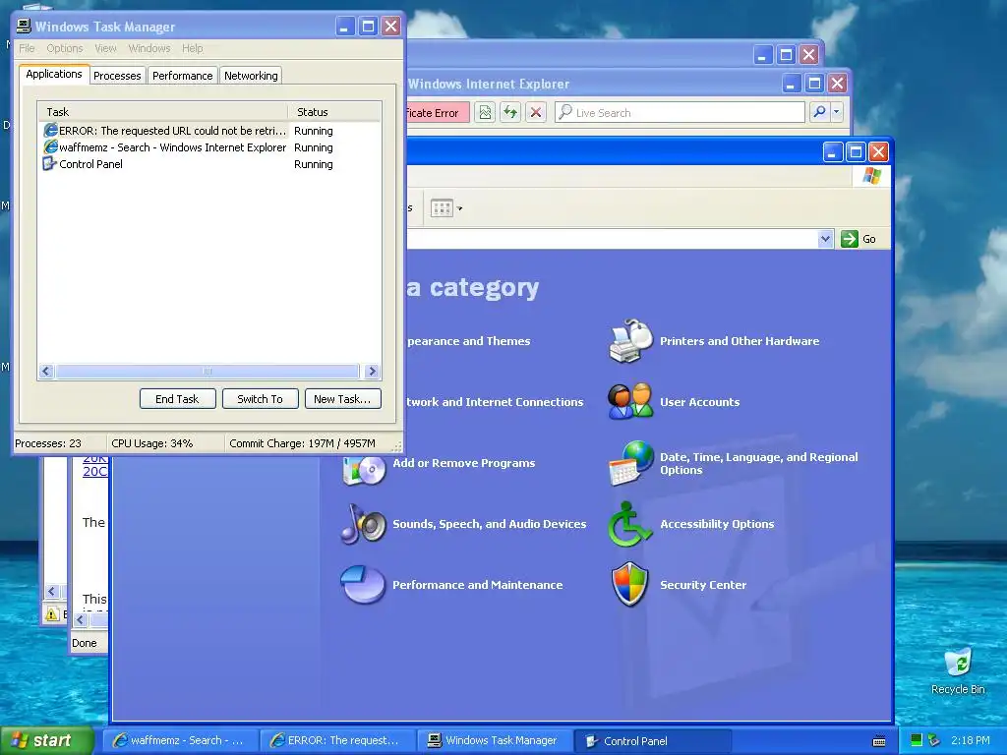Image resolution: width=1007 pixels, height=755 pixels.
Task: Click the task list left scroll arrow
Action: click(46, 371)
